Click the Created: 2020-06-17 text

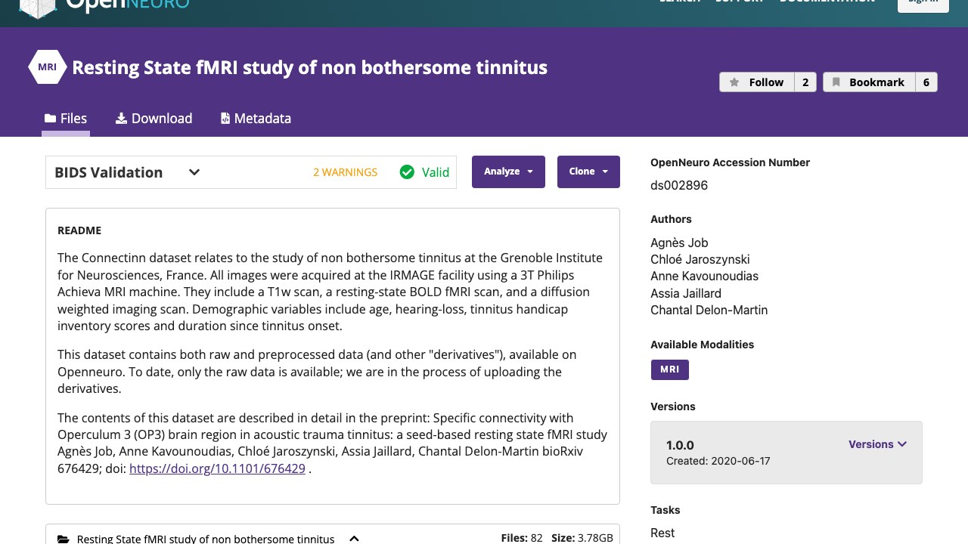[x=718, y=461]
